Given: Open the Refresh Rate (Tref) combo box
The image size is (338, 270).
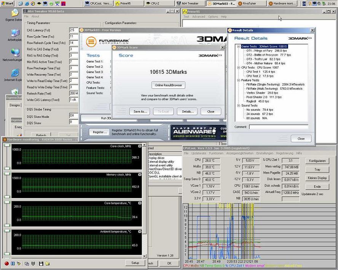Looking at the screenshot, I should [x=74, y=94].
